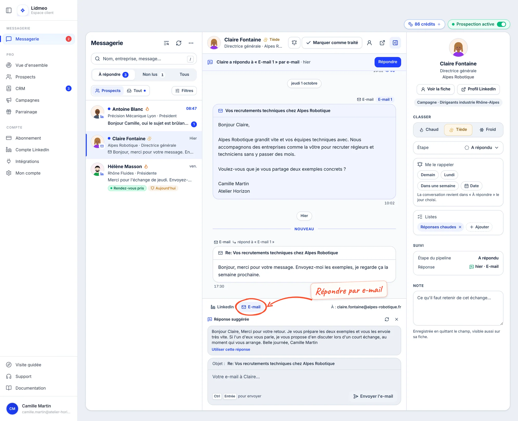
Task: Open Antoine Blanc conversation
Action: tap(144, 116)
